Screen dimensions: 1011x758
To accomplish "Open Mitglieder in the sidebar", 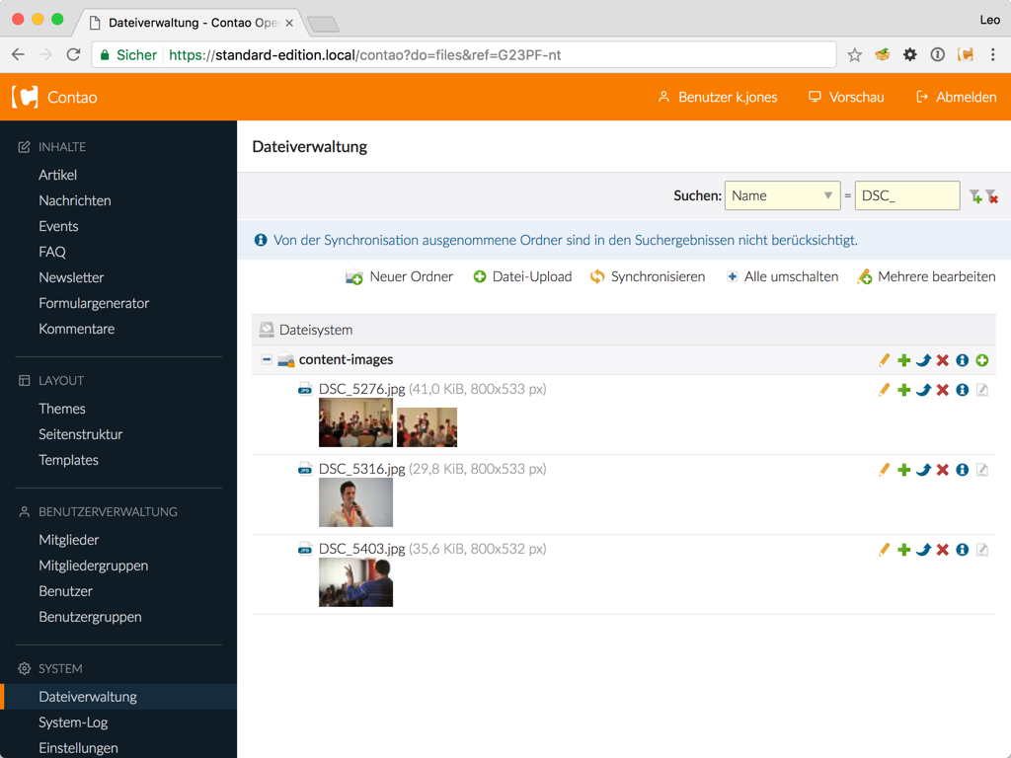I will pyautogui.click(x=69, y=540).
